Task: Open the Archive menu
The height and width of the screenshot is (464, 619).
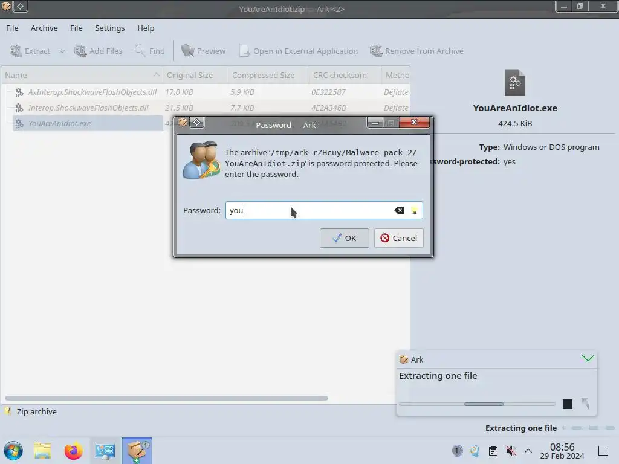Action: [x=44, y=28]
